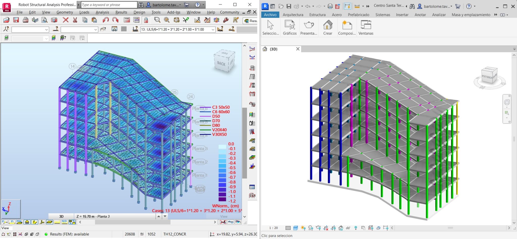Open Robot preferences with the wrench icon
Image resolution: width=517 pixels, height=239 pixels.
[x=225, y=20]
